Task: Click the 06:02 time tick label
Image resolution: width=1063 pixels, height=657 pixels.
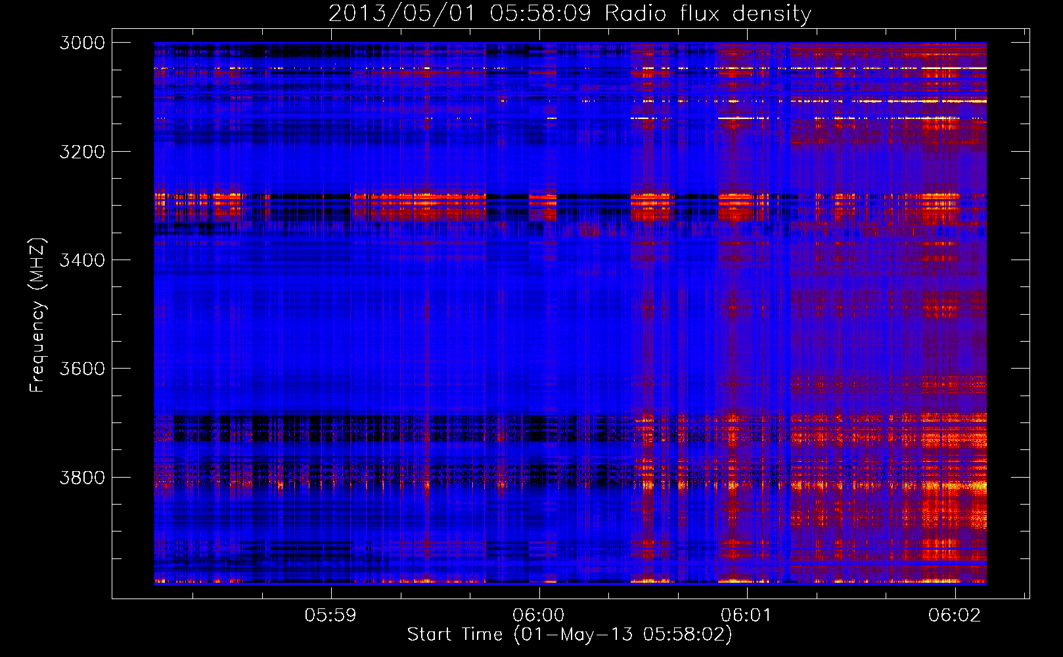Action: coord(955,615)
